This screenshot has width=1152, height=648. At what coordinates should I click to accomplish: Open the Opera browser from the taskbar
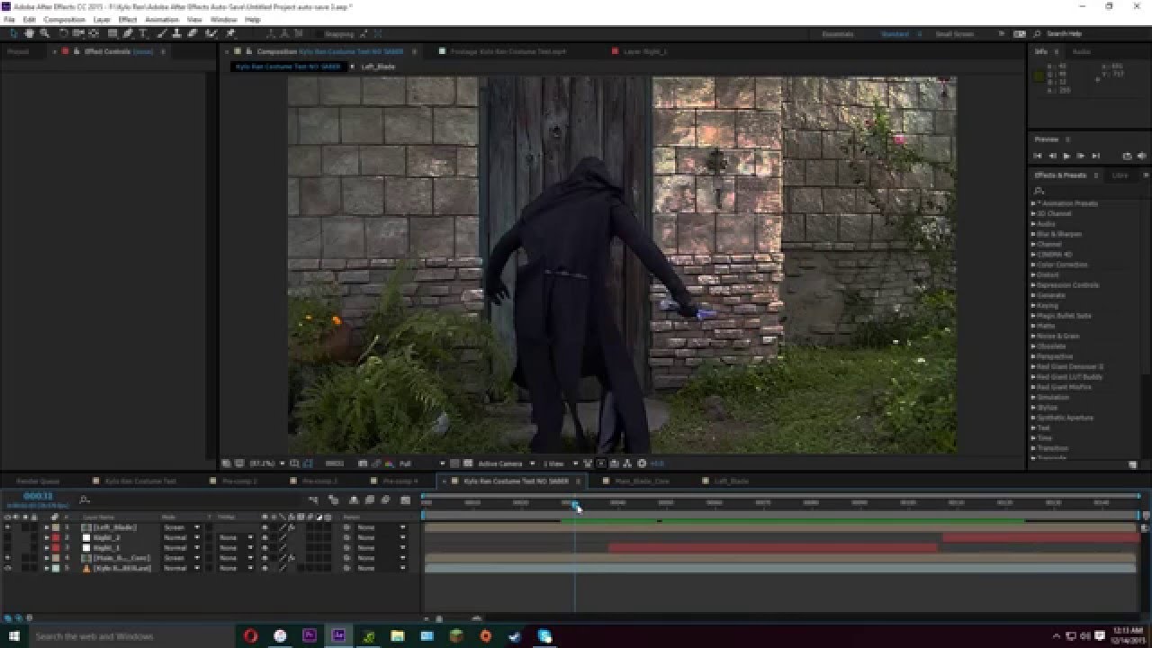[x=250, y=635]
